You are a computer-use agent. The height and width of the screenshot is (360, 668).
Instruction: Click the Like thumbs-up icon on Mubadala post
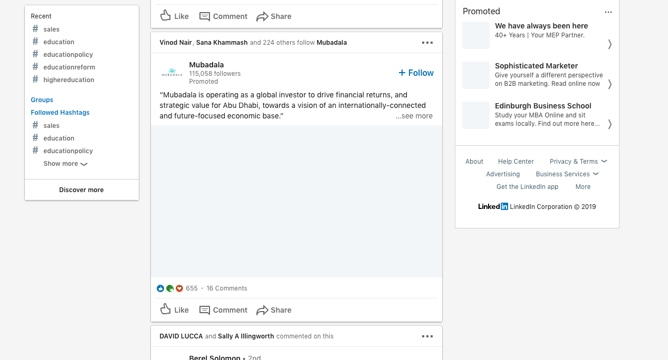point(166,309)
